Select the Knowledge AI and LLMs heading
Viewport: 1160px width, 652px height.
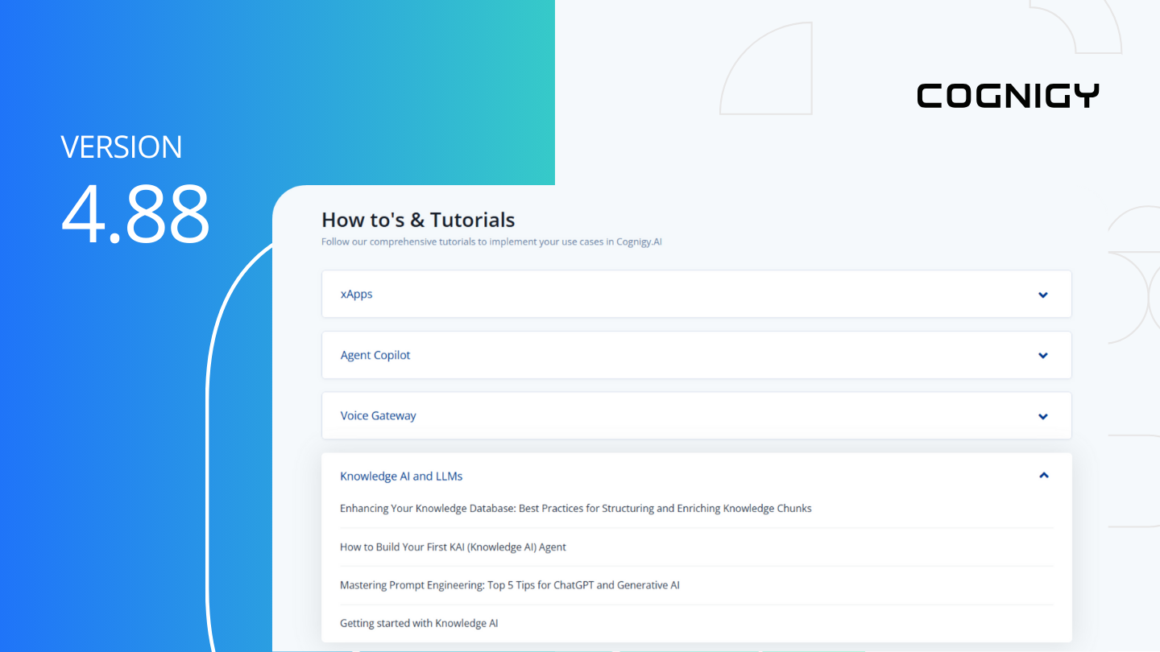coord(401,476)
